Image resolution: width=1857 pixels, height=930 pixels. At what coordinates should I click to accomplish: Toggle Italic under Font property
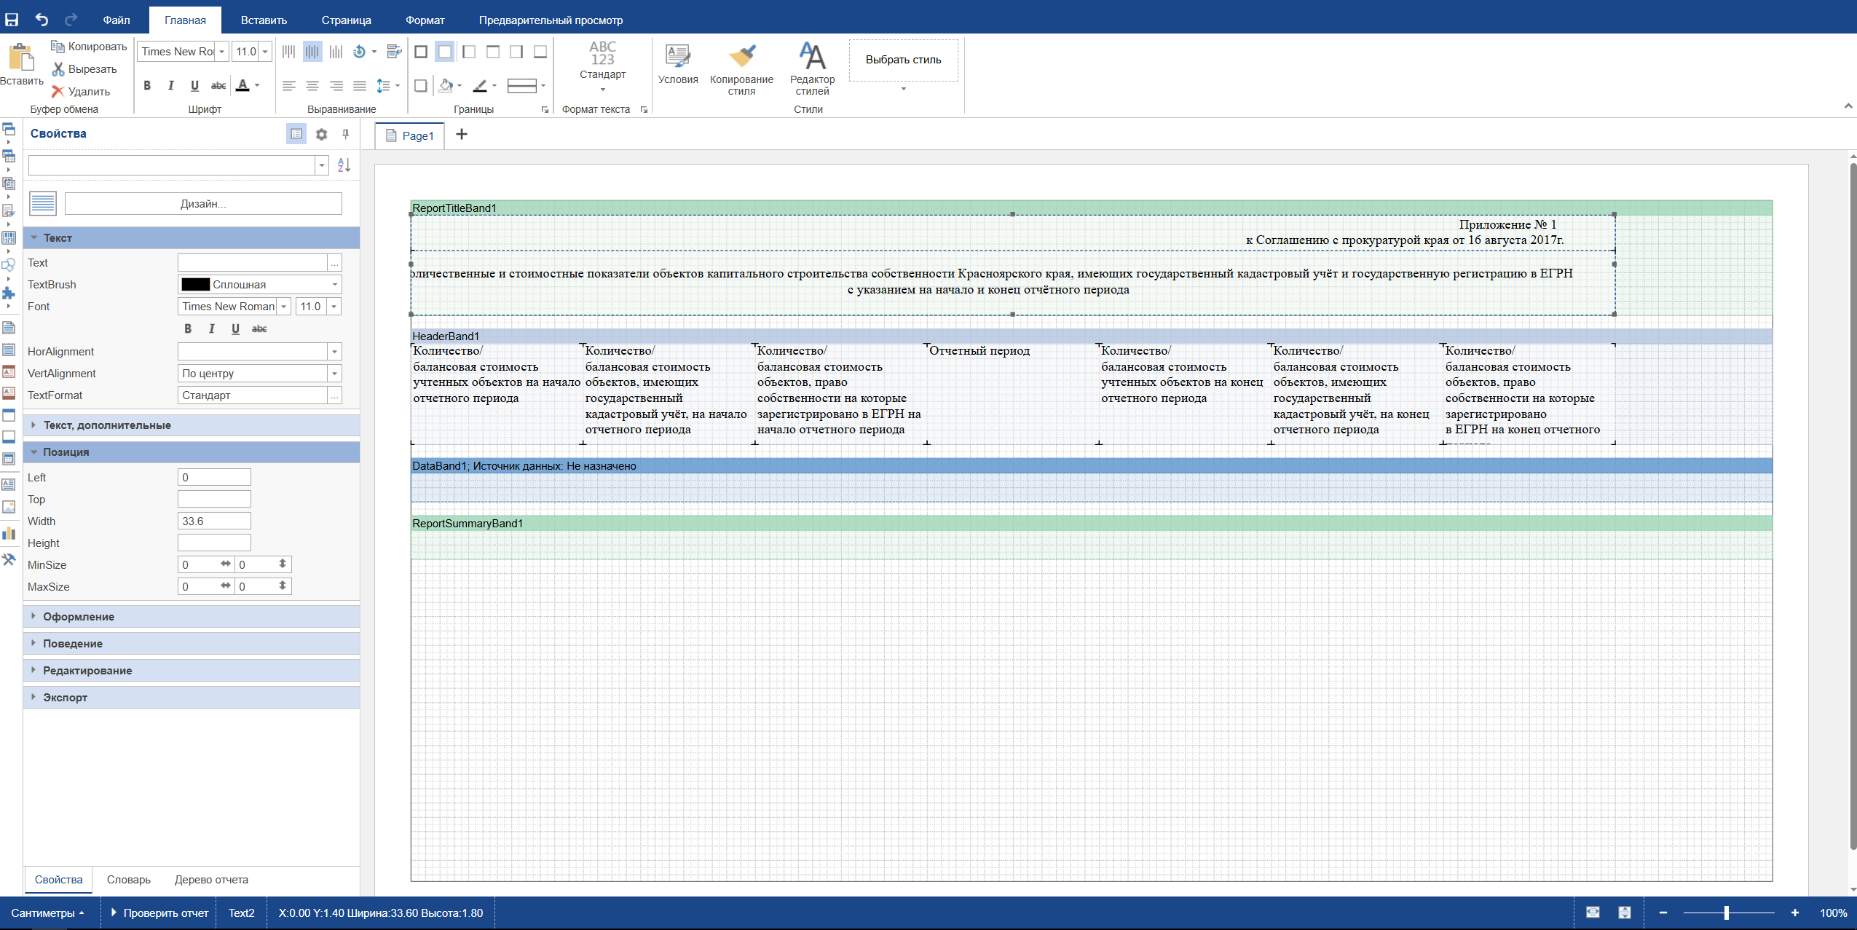(211, 329)
